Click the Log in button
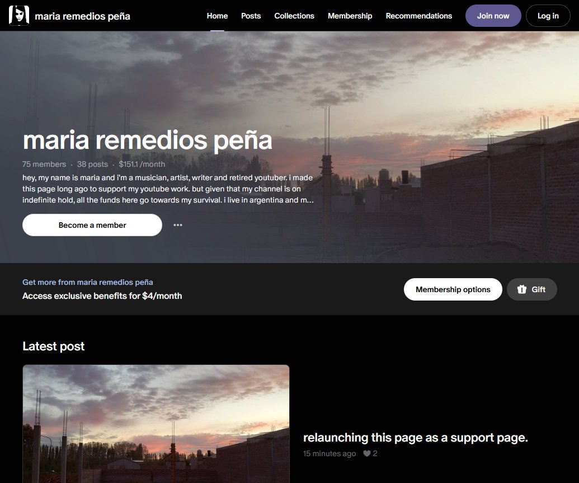579x483 pixels. tap(548, 16)
